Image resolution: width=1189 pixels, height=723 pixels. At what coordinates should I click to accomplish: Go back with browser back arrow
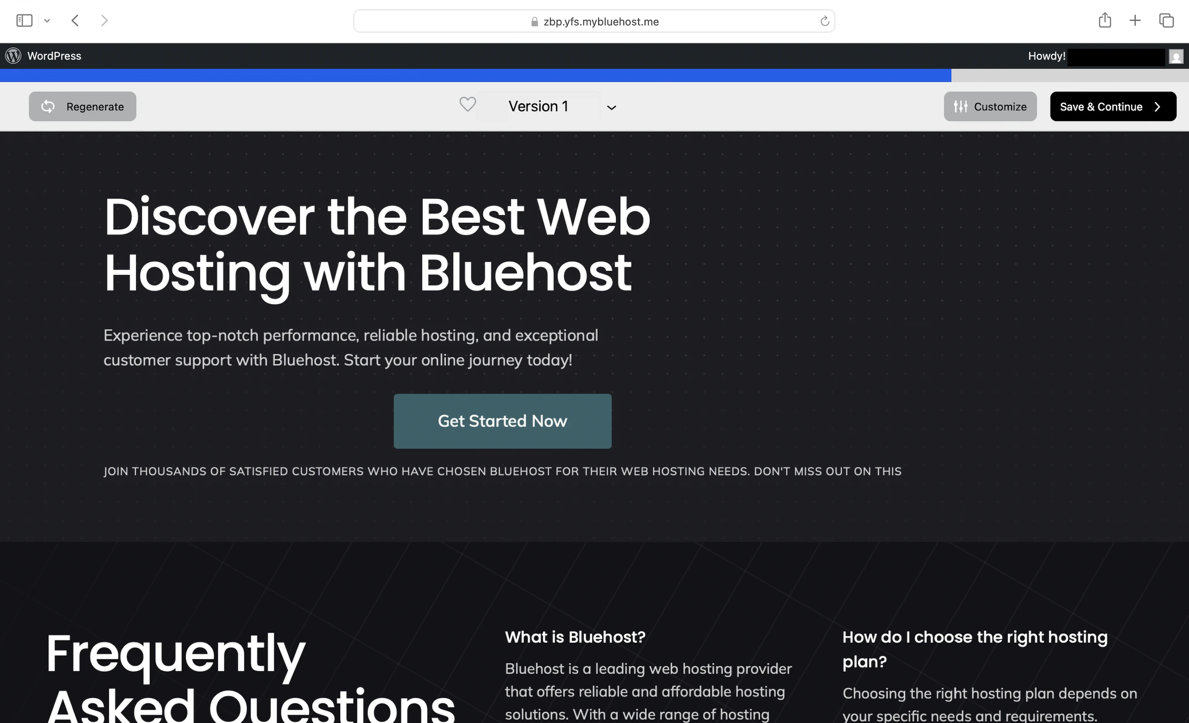75,21
